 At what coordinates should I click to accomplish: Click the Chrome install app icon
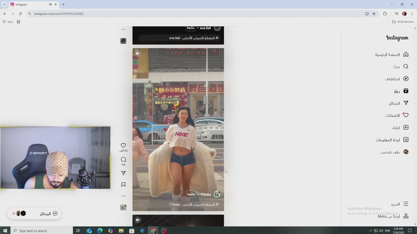(367, 14)
